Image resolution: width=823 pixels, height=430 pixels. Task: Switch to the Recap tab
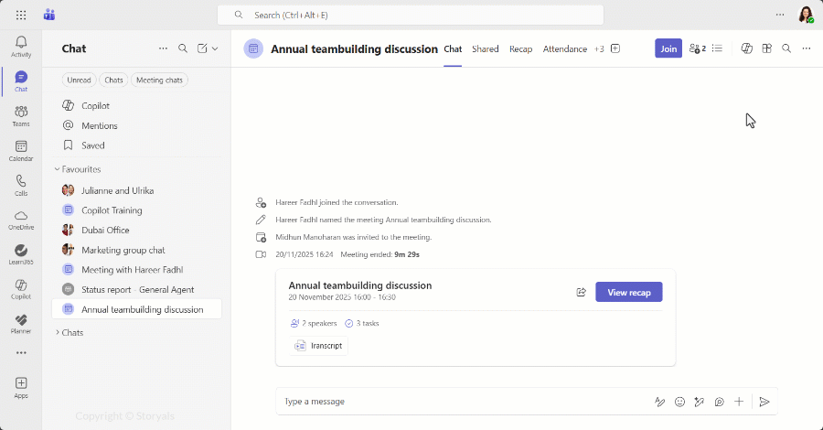coord(520,49)
